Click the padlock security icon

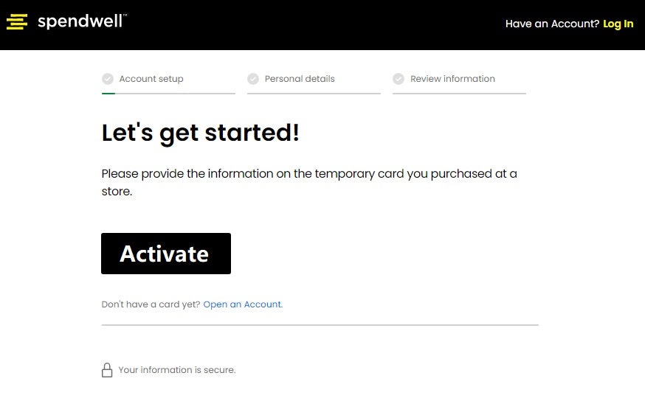coord(107,370)
